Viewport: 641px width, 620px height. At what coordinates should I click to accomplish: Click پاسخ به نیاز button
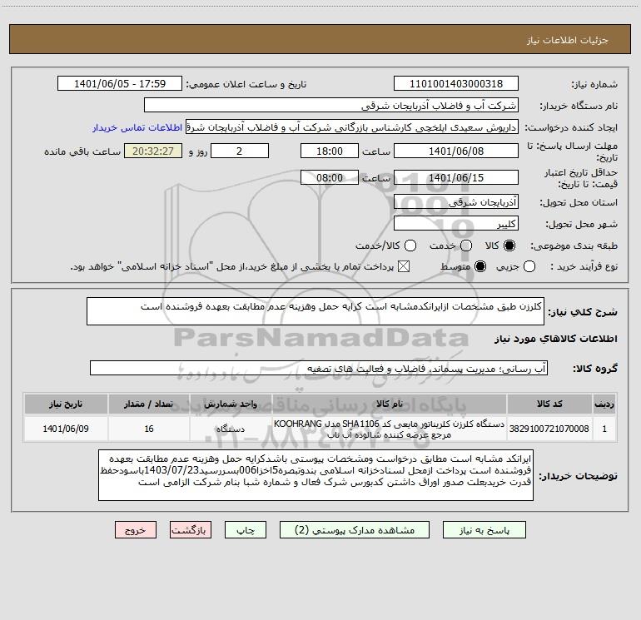[x=484, y=530]
